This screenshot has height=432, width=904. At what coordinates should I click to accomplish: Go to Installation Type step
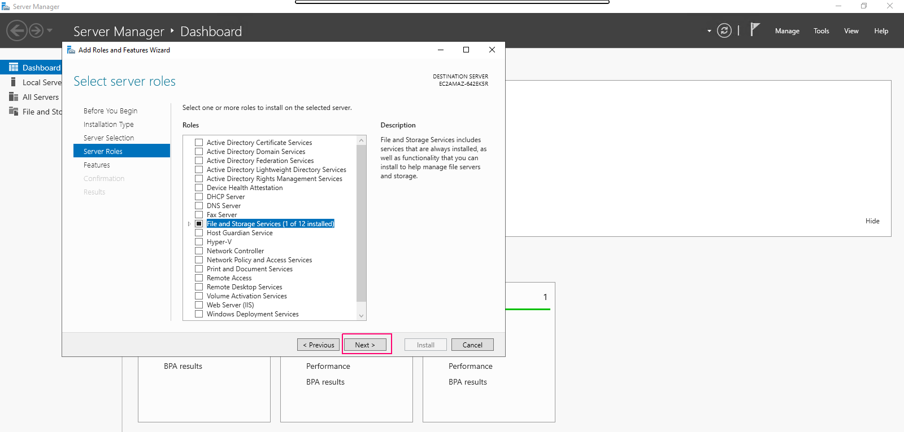108,125
